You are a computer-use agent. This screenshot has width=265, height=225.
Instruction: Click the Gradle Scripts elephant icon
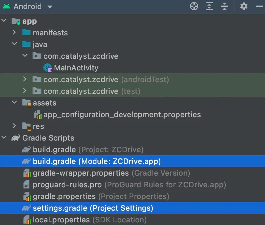pyautogui.click(x=16, y=138)
